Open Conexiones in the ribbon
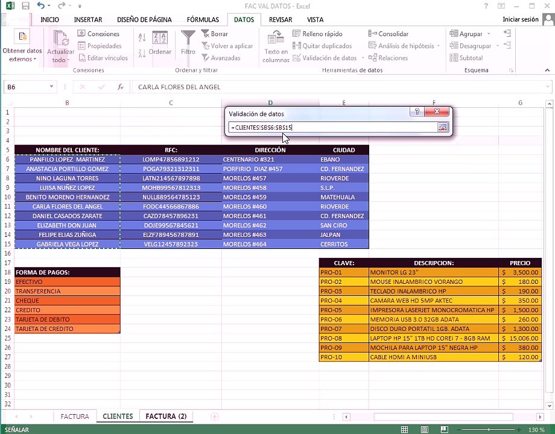 [x=99, y=34]
